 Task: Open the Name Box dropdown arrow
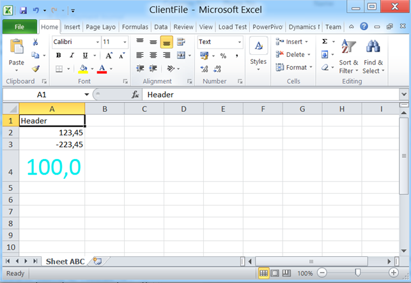coord(87,95)
